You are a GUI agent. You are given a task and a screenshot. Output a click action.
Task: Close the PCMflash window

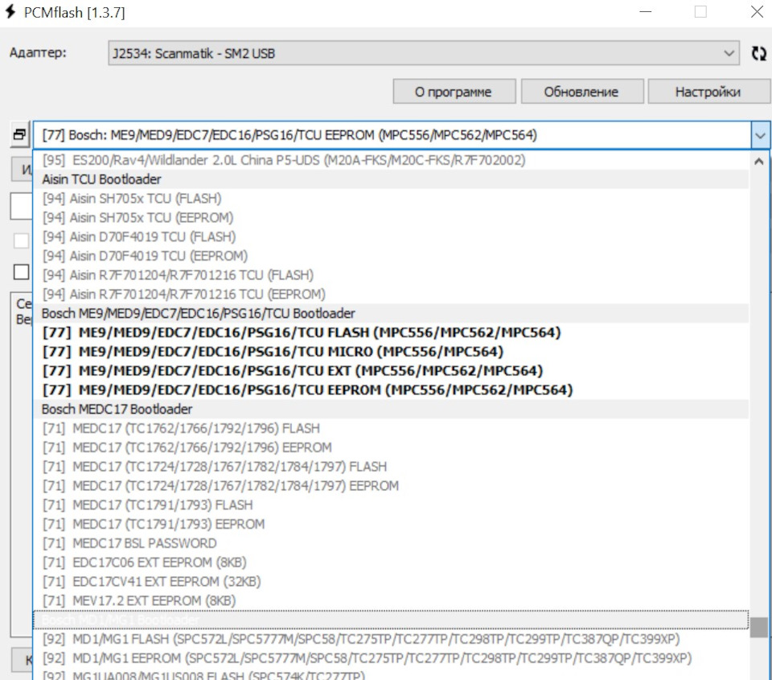click(x=757, y=11)
